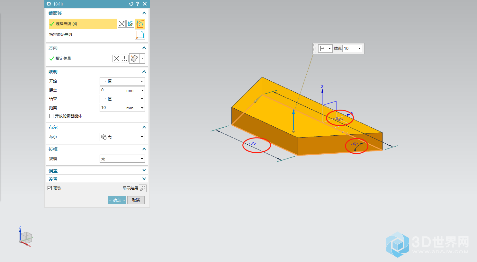
Task: Open the end distance unit dropdown arrow
Action: (x=142, y=108)
